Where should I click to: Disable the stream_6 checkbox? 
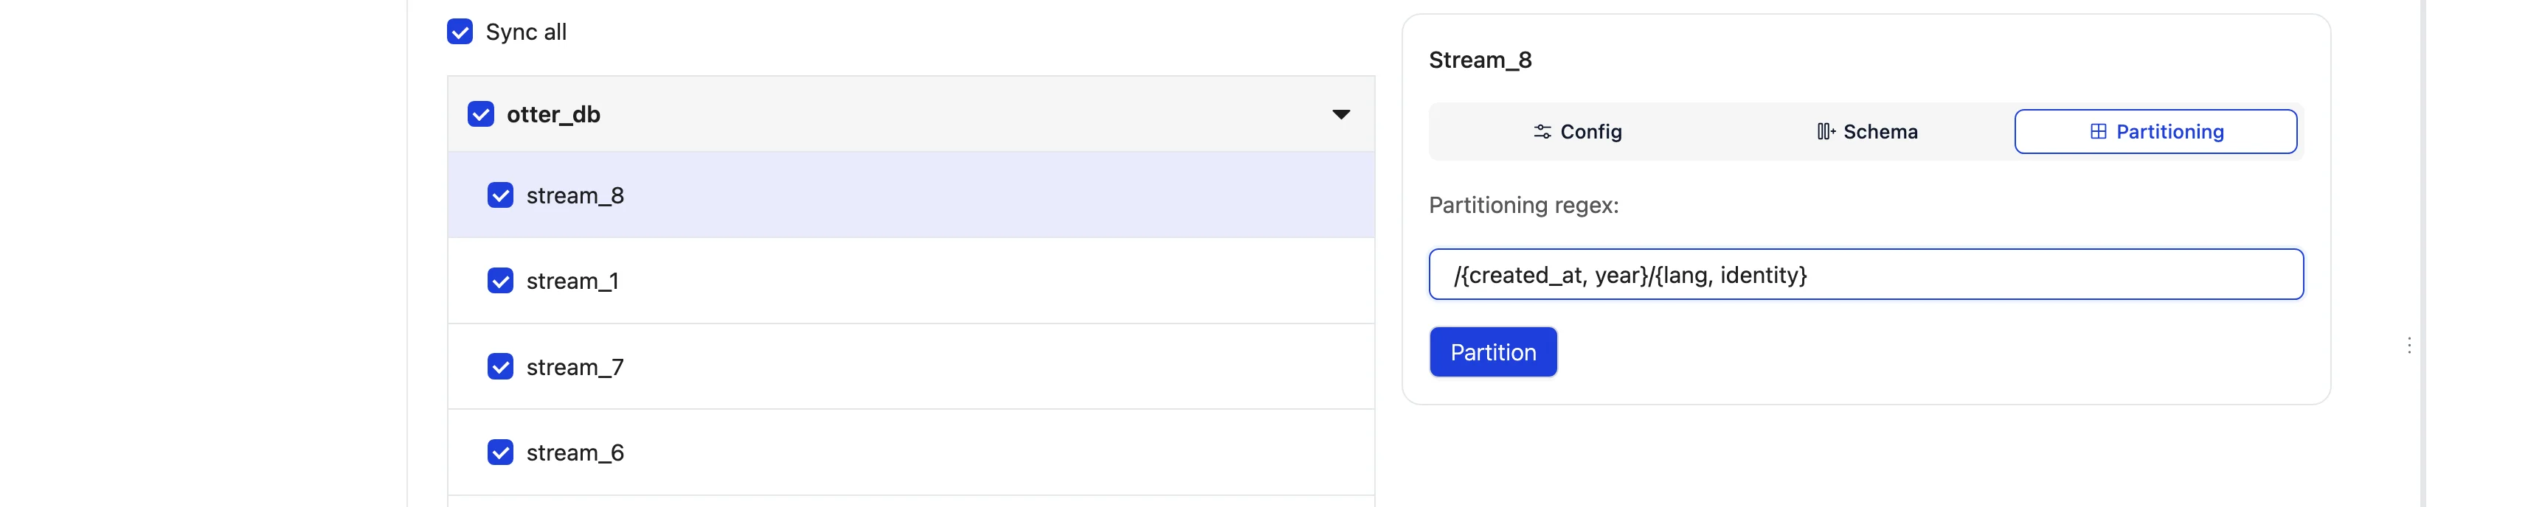[x=500, y=452]
